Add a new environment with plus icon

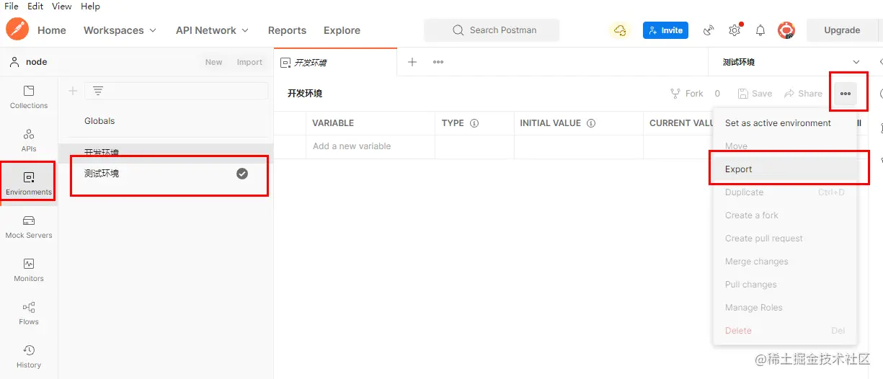coord(72,91)
